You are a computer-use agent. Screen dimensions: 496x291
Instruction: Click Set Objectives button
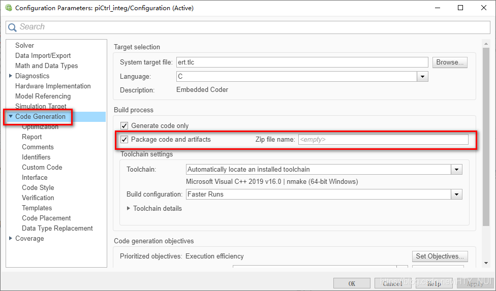(440, 256)
